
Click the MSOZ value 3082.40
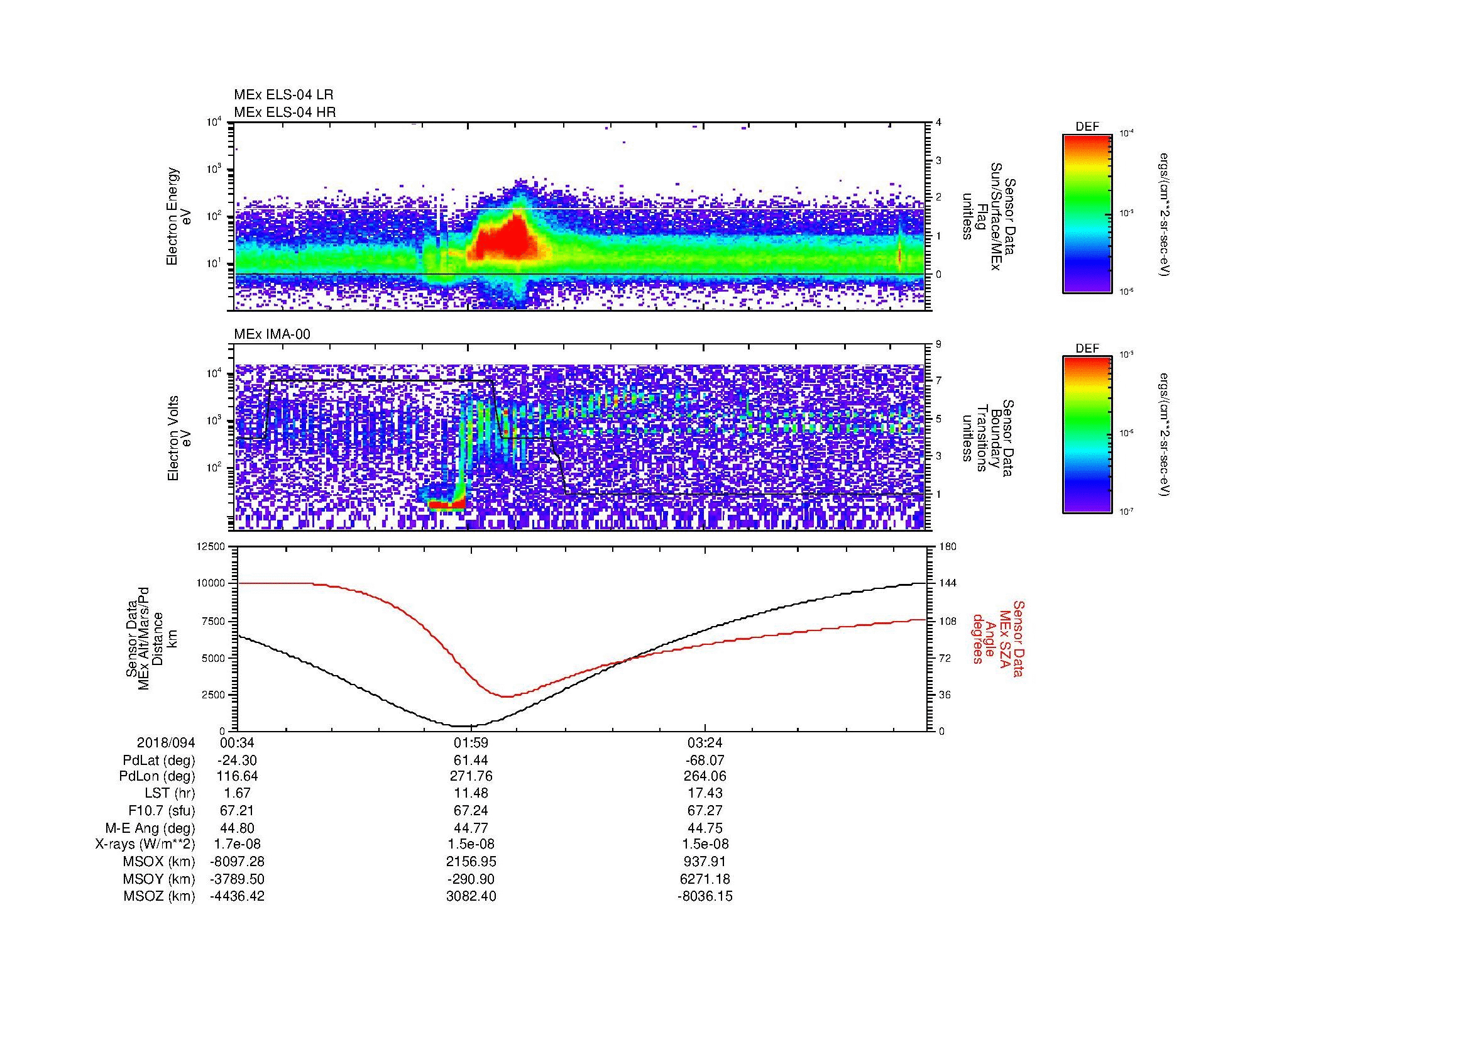coord(471,896)
